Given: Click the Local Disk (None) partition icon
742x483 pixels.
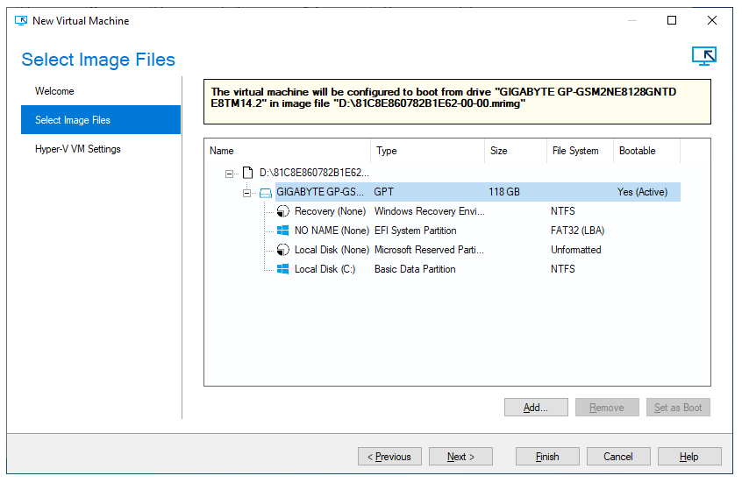Looking at the screenshot, I should tap(282, 250).
